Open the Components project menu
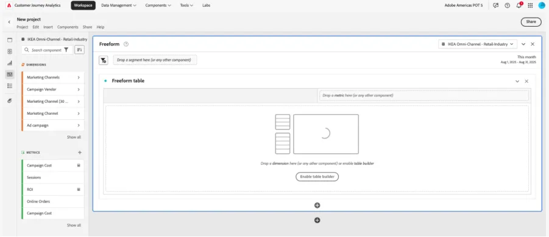 point(68,27)
